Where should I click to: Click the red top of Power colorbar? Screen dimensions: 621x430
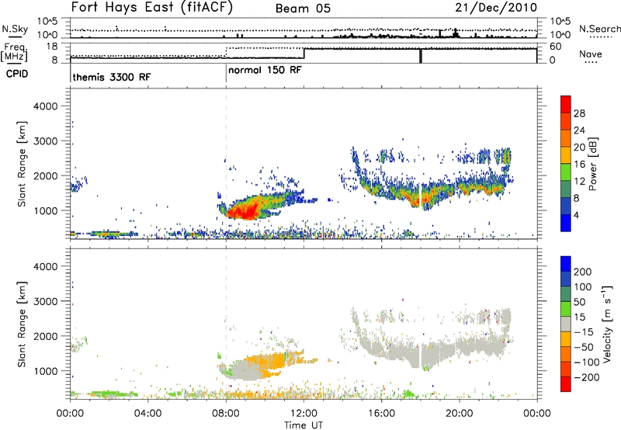(x=566, y=104)
